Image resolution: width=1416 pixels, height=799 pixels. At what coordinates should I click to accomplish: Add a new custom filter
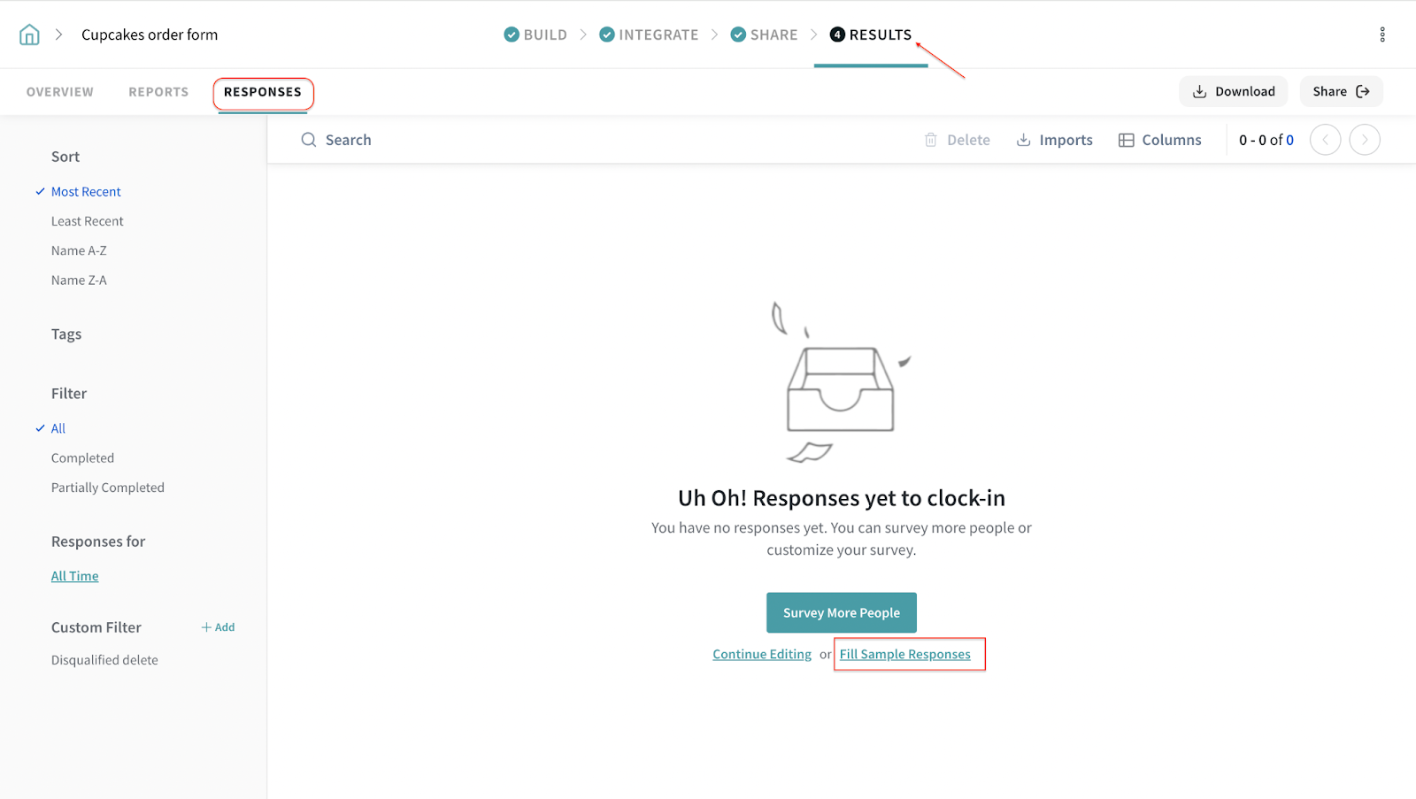click(218, 627)
